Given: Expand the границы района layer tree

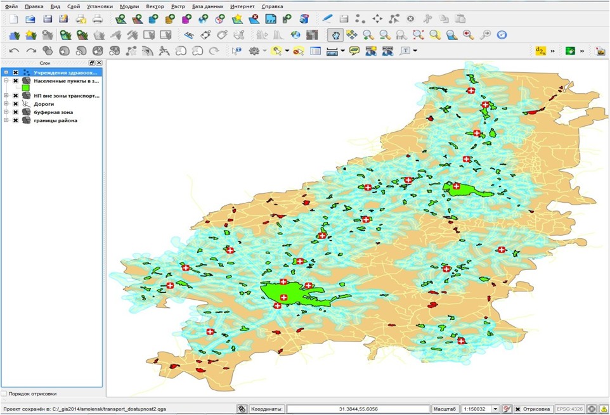Looking at the screenshot, I should pos(6,120).
